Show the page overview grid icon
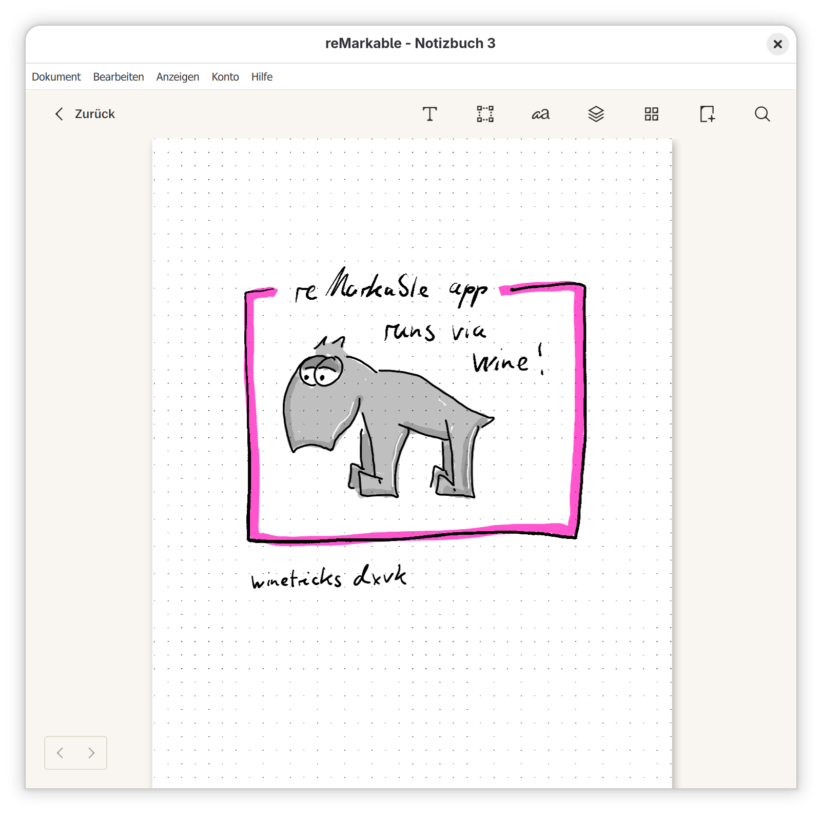The height and width of the screenshot is (814, 822). point(651,114)
